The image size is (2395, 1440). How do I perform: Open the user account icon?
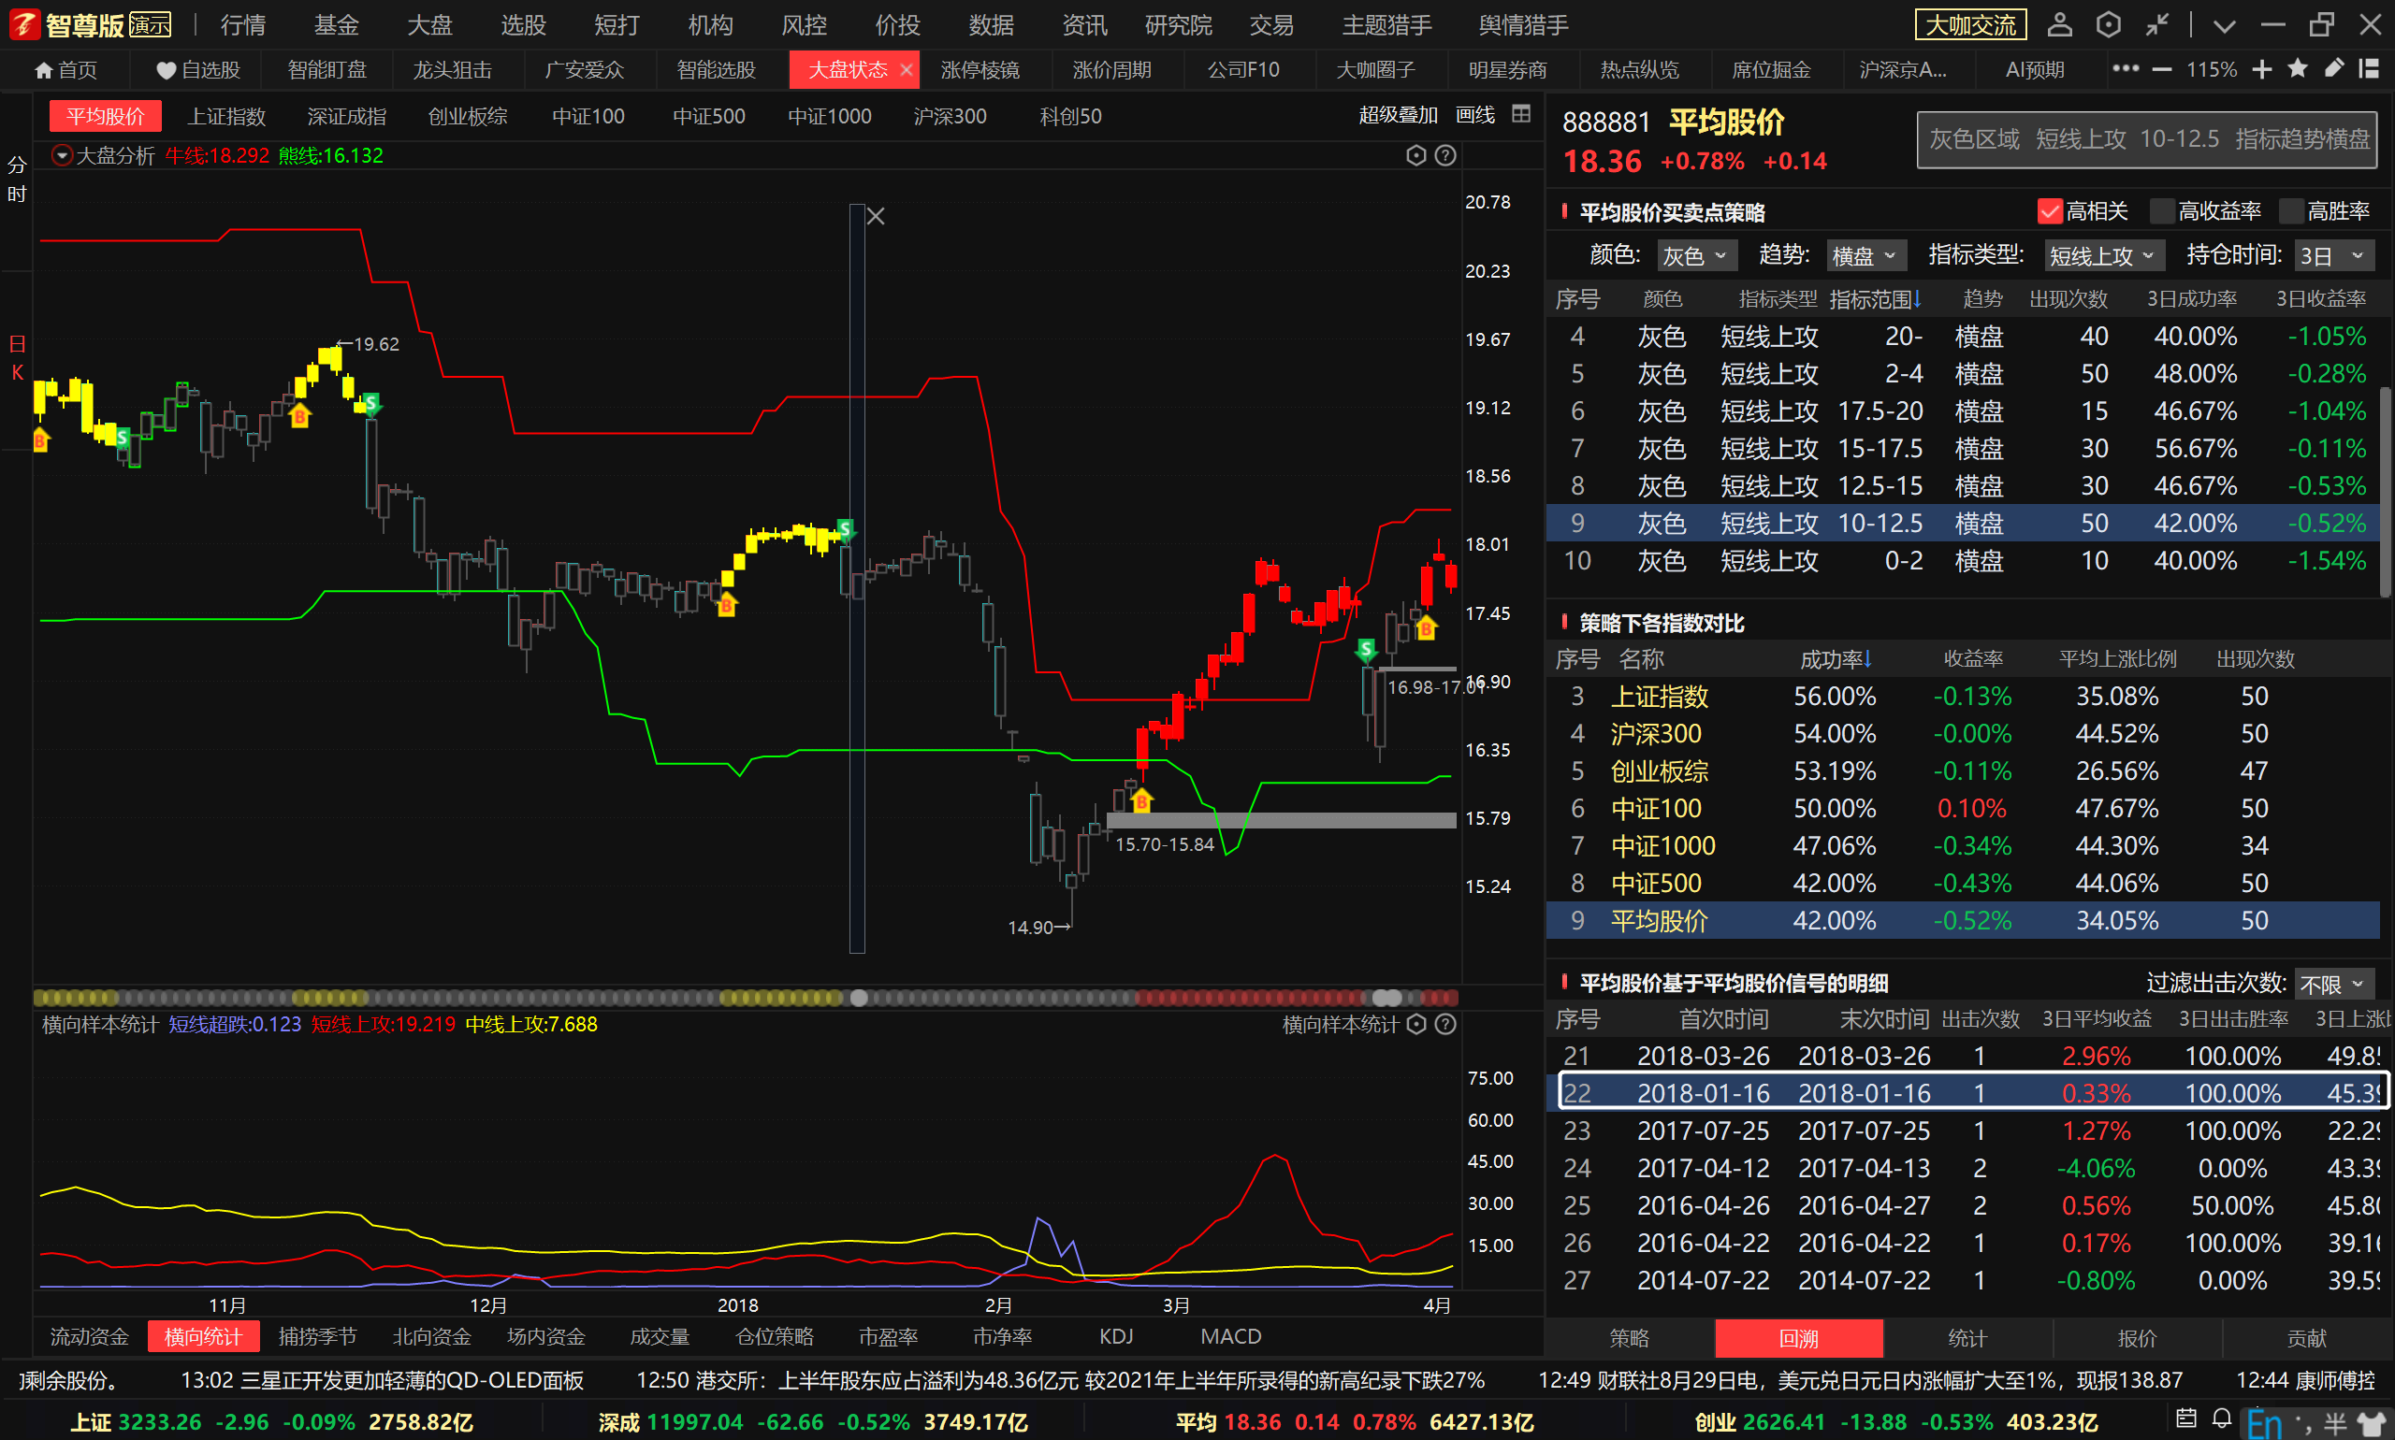[2059, 24]
